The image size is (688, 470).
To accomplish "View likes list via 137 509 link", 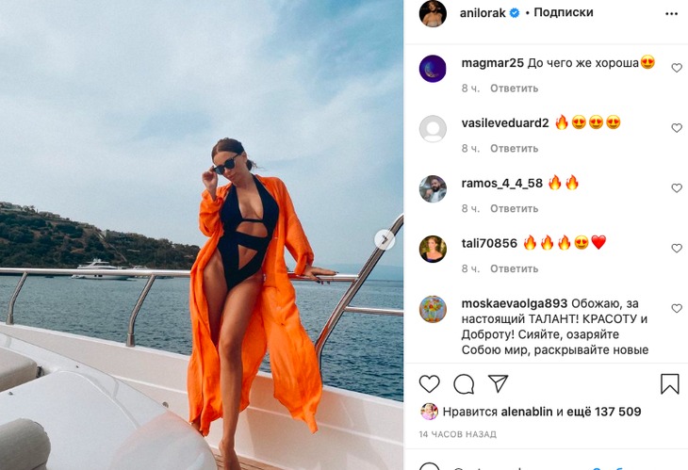I will point(604,412).
